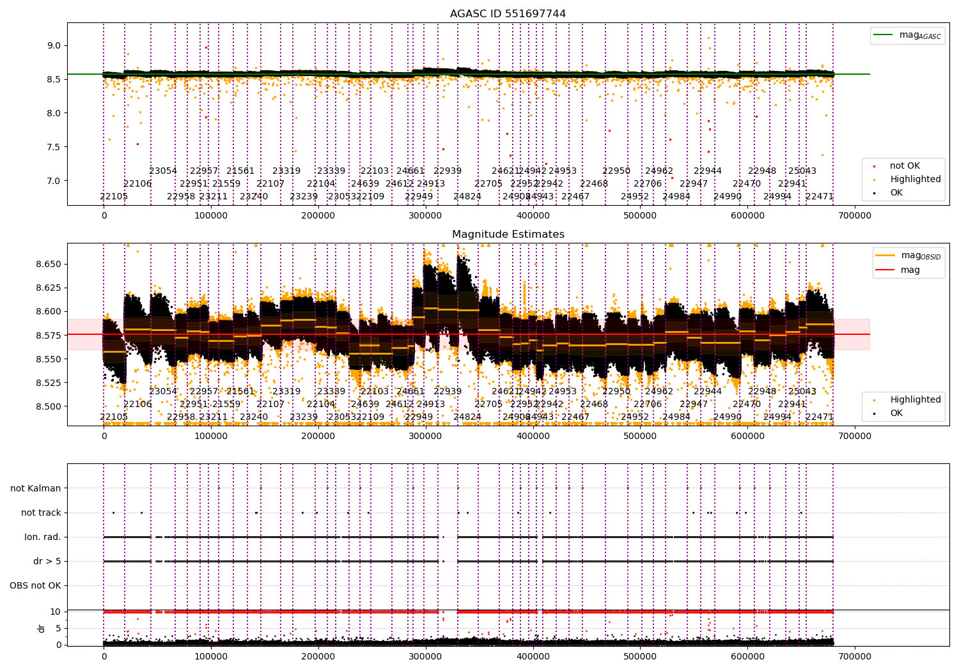
Task: Click the 8.575 tick on the middle panel y-axis
Action: tap(49, 335)
